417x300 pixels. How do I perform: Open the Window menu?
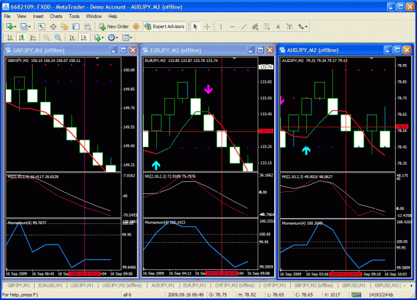coord(93,16)
